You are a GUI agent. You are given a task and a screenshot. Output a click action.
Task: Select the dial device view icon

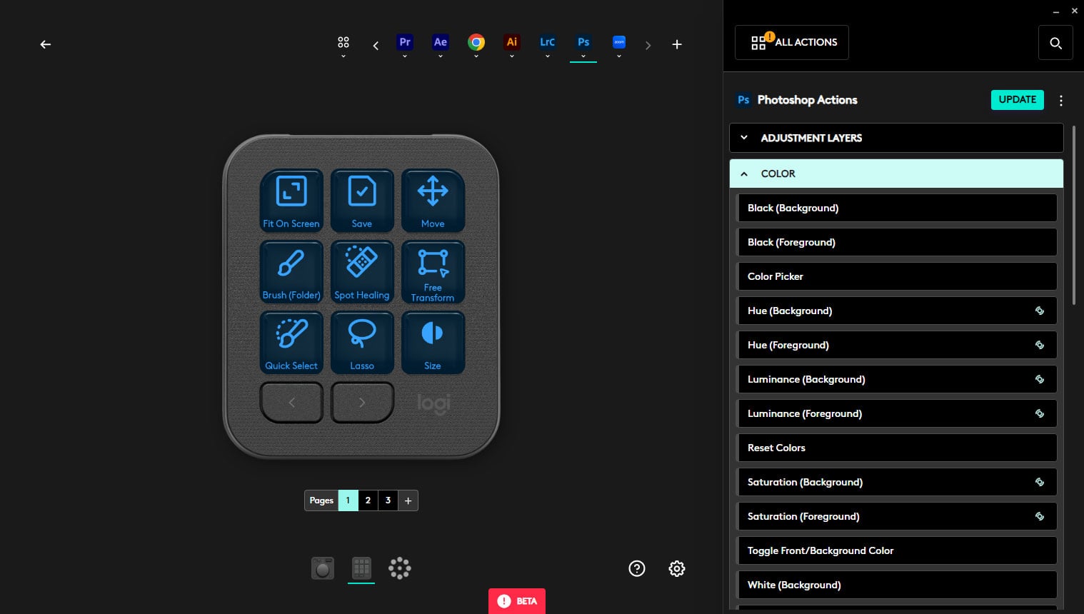pos(323,568)
